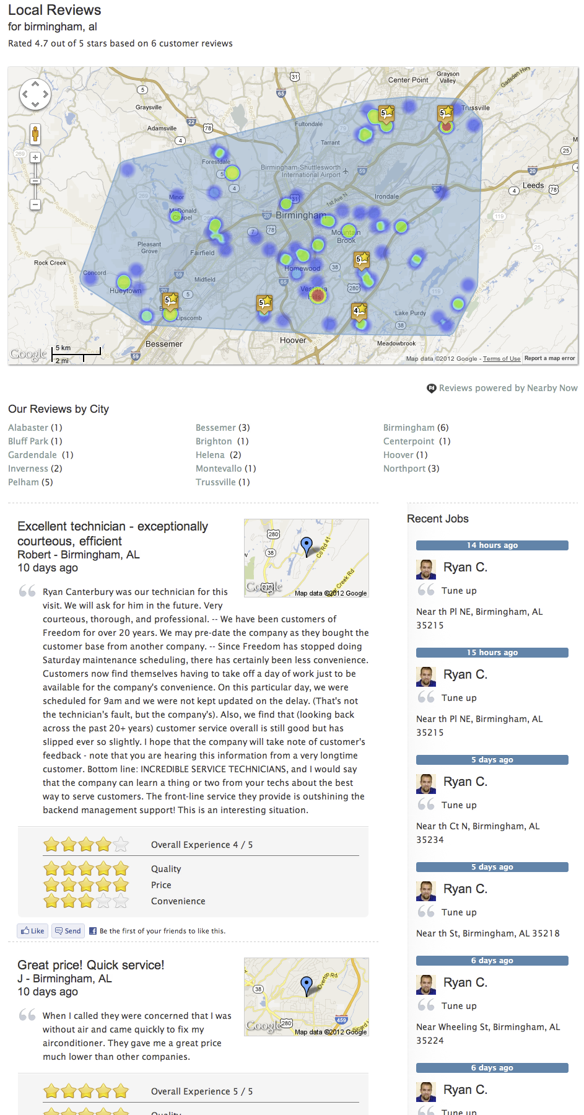Viewport: 584px width, 1115px height.
Task: Click the Price star rating row
Action: (86, 884)
